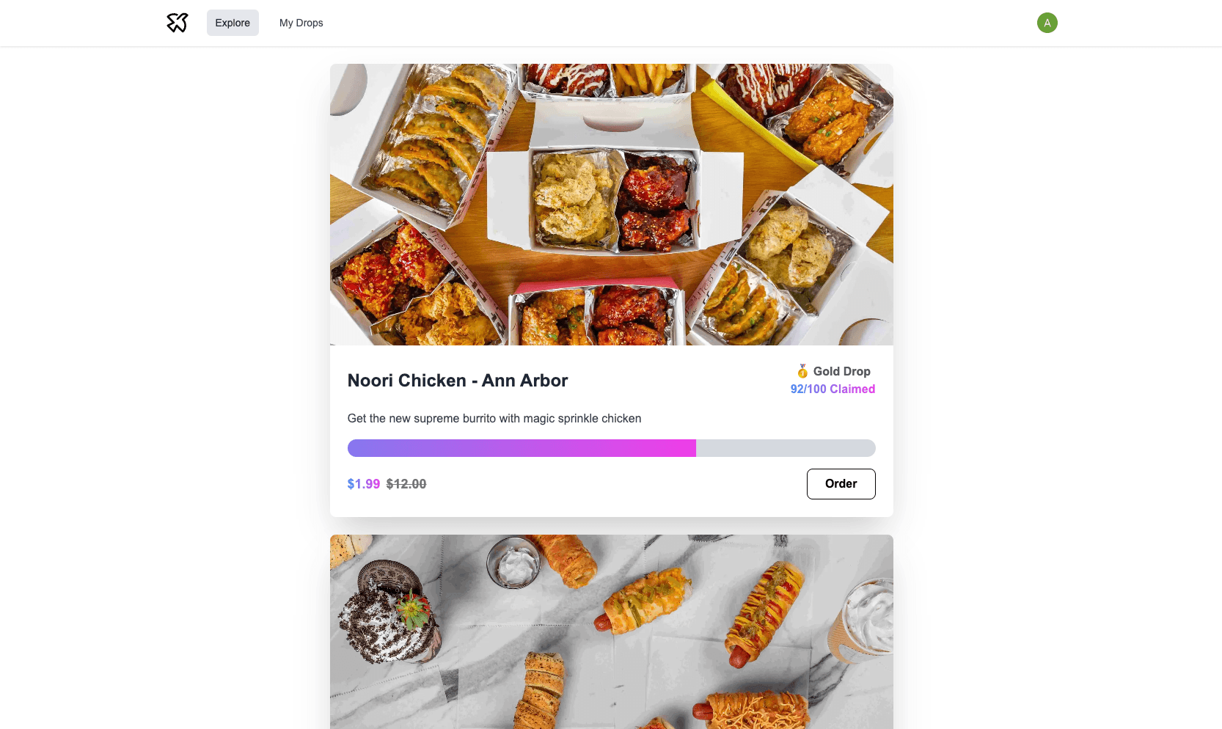
Task: Switch to the Explore tab
Action: point(233,23)
